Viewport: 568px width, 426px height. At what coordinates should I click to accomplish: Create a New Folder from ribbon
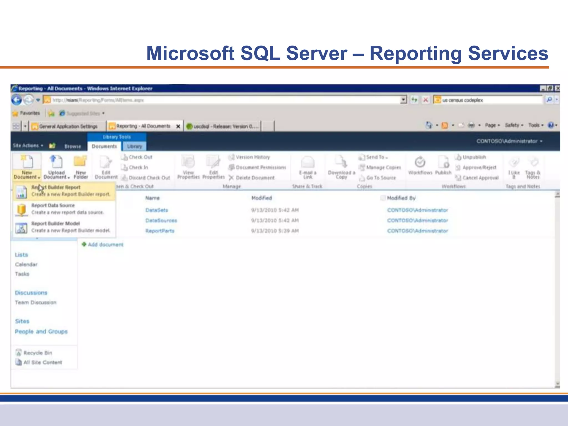(81, 167)
